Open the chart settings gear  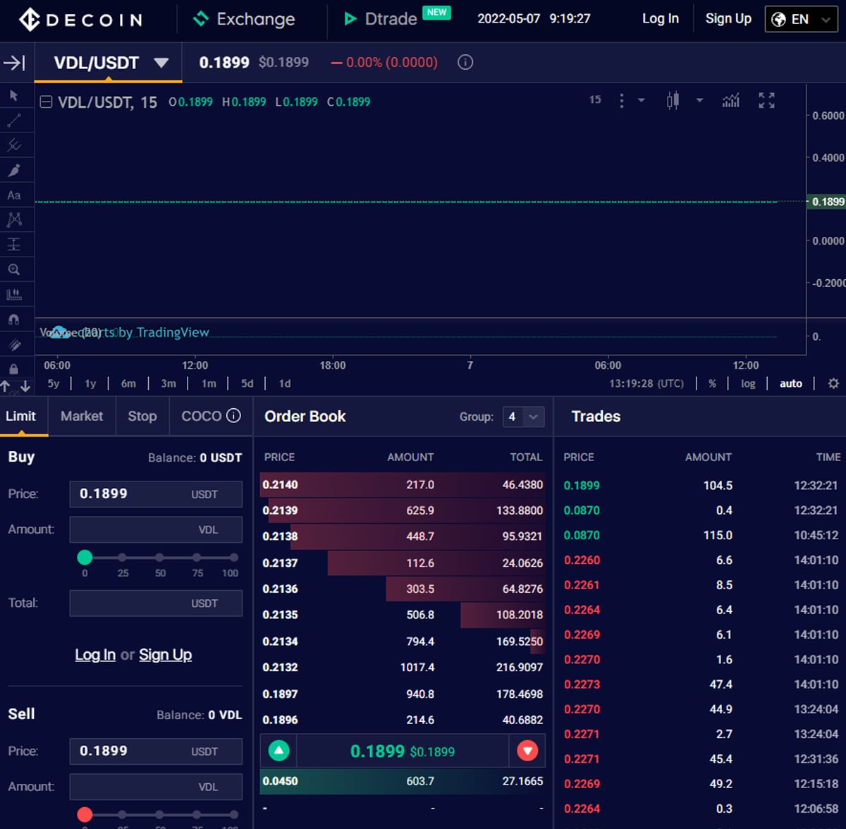pyautogui.click(x=833, y=383)
